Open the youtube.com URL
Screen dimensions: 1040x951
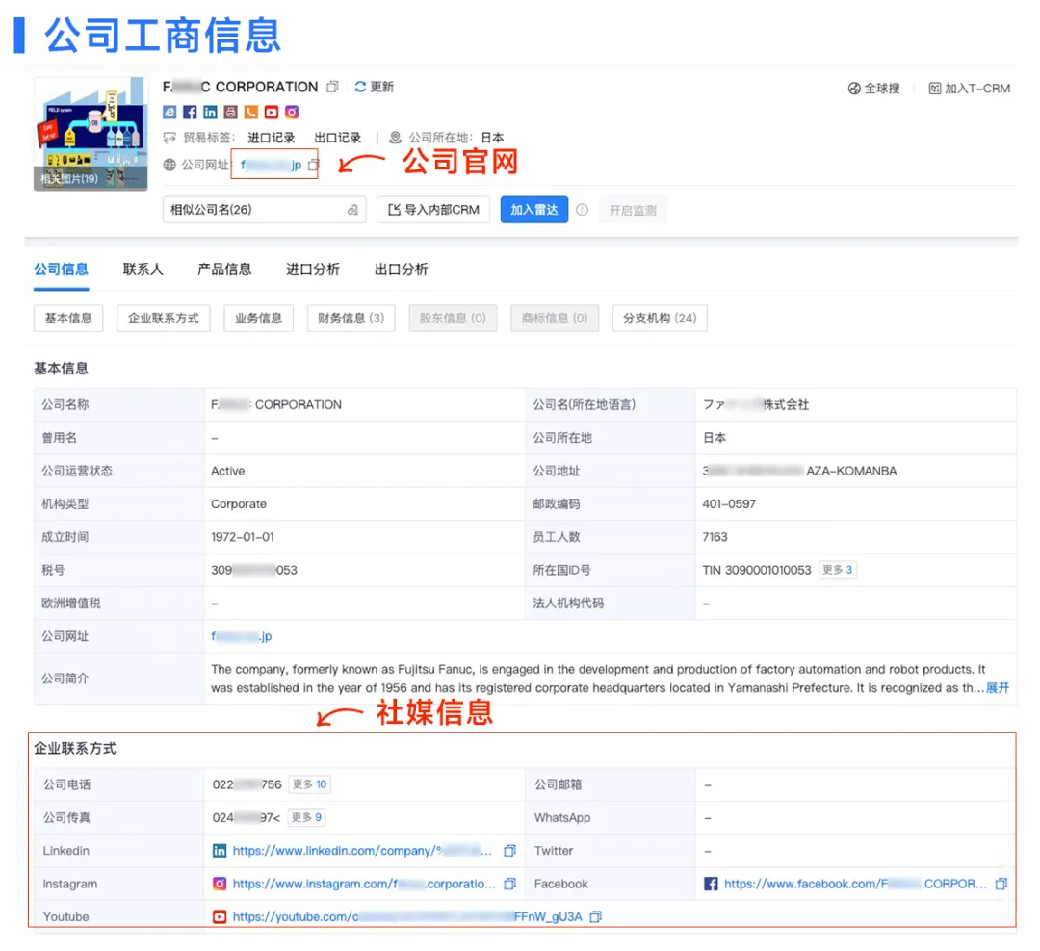pyautogui.click(x=407, y=916)
